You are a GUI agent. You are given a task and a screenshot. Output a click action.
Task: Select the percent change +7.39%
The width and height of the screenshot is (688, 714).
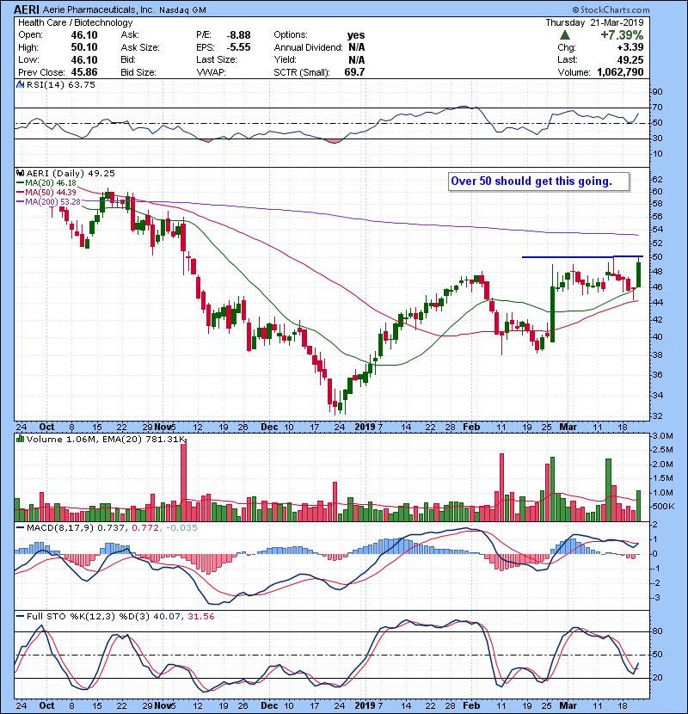coord(622,35)
